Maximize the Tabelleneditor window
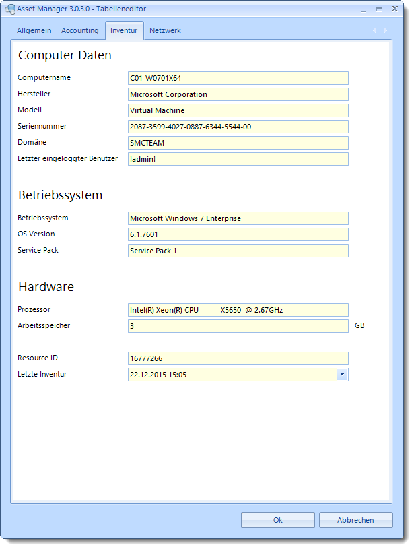 tap(380, 9)
